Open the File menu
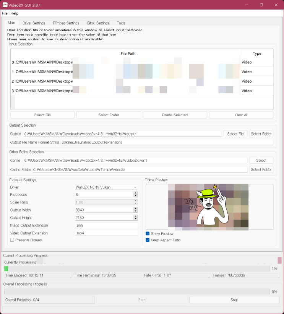Screen dimensions: 284x314 coord(5,13)
